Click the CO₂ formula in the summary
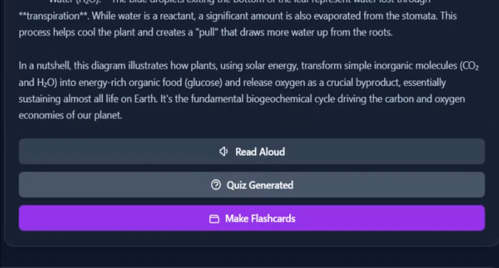 coord(471,66)
